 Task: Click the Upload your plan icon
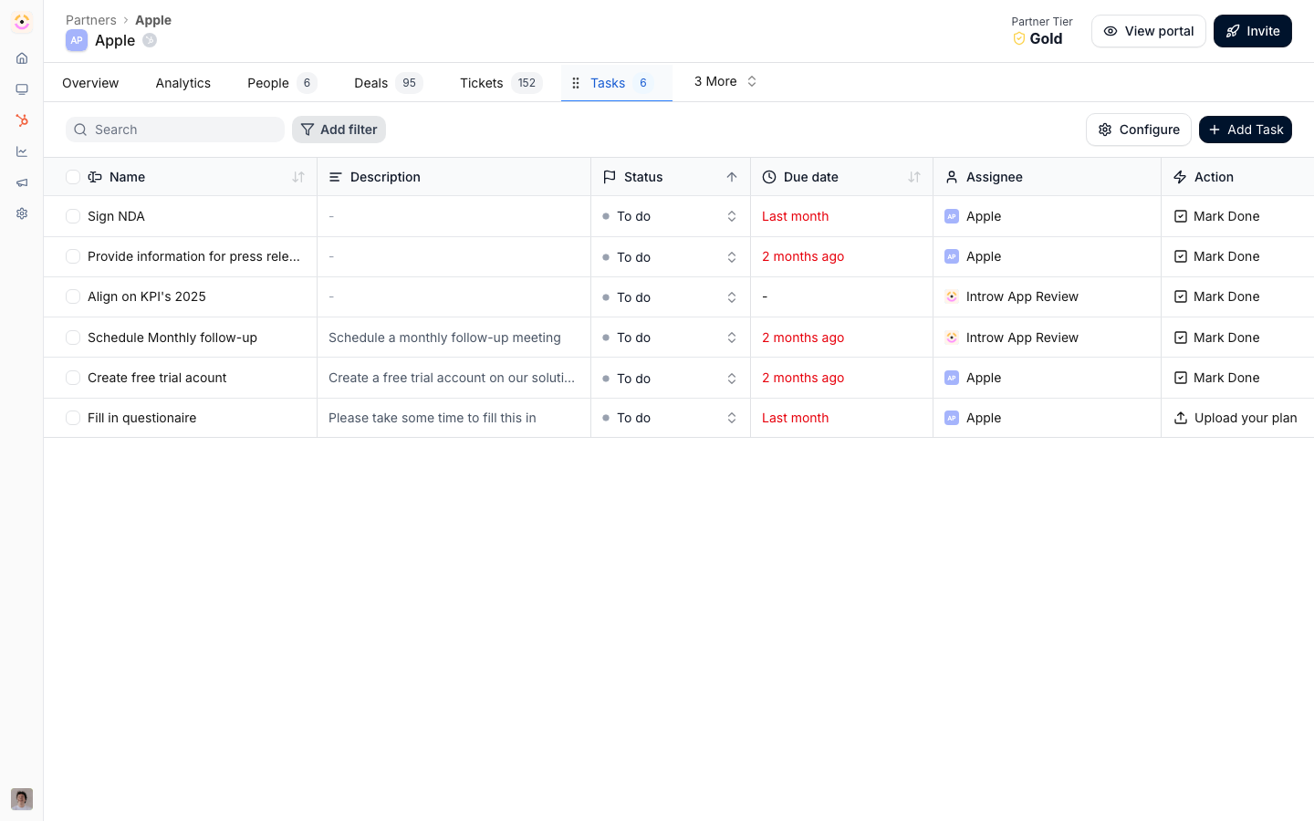(x=1181, y=418)
